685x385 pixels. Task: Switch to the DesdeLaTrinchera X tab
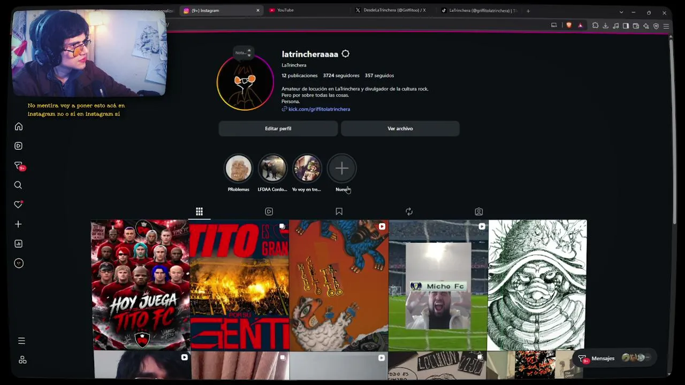394,10
